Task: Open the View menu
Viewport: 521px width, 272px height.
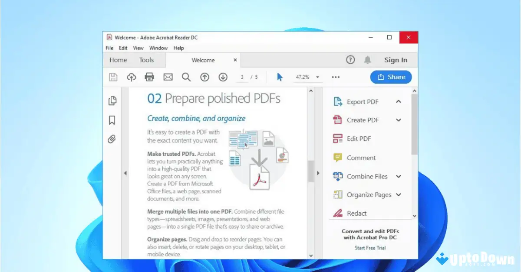Action: click(138, 48)
